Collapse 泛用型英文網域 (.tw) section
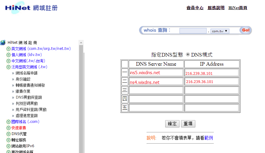This screenshot has width=265, height=153. 29,67
